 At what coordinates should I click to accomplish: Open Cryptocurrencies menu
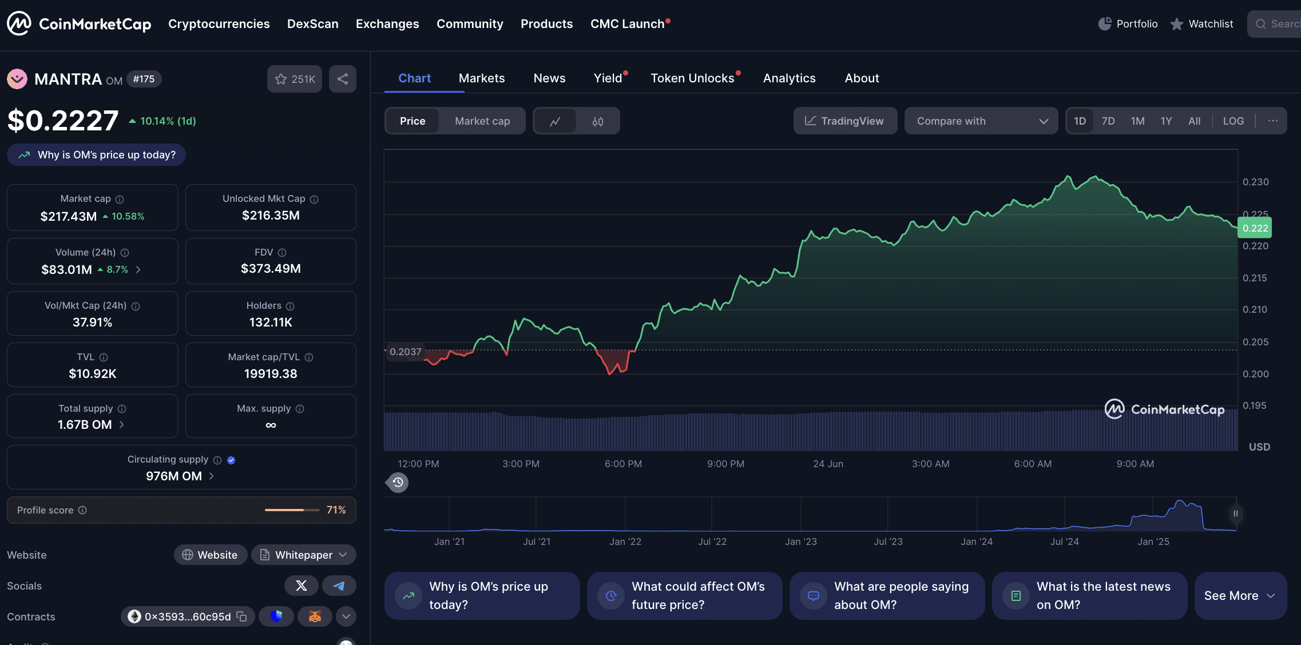coord(219,24)
